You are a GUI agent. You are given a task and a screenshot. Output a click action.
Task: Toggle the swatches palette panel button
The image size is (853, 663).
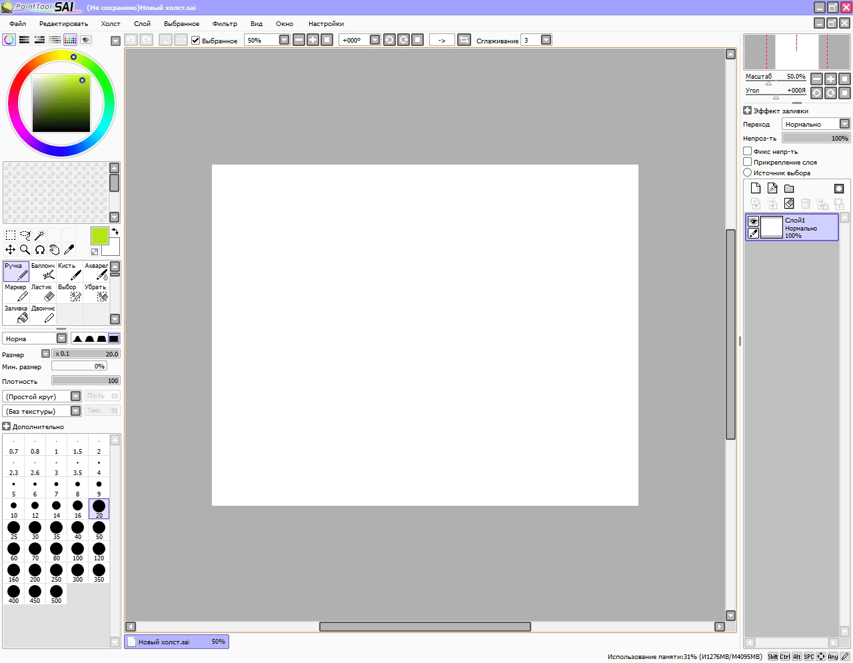(x=71, y=40)
